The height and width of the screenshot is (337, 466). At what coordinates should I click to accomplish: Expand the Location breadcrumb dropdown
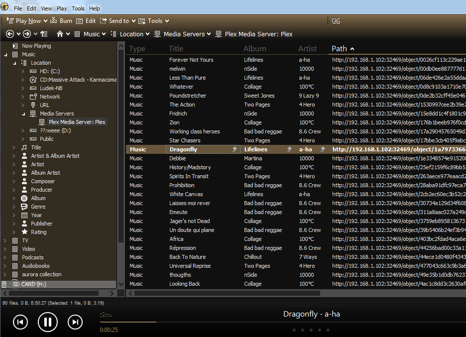(x=148, y=34)
